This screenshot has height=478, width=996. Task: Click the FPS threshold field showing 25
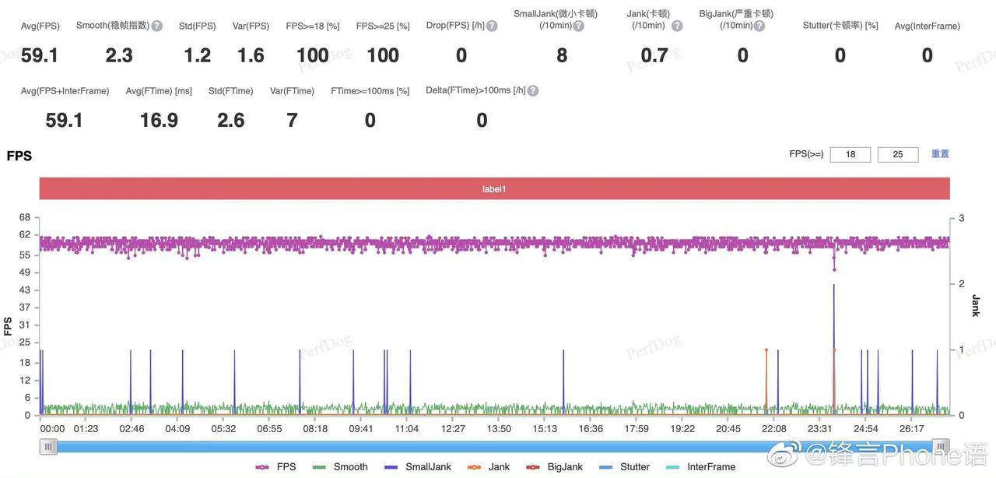pyautogui.click(x=898, y=154)
